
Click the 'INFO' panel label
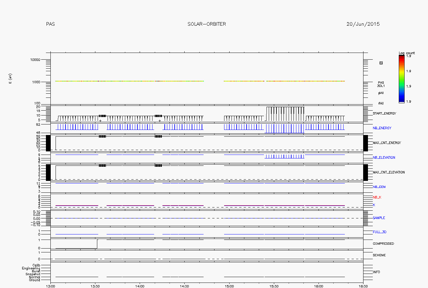tap(376, 272)
